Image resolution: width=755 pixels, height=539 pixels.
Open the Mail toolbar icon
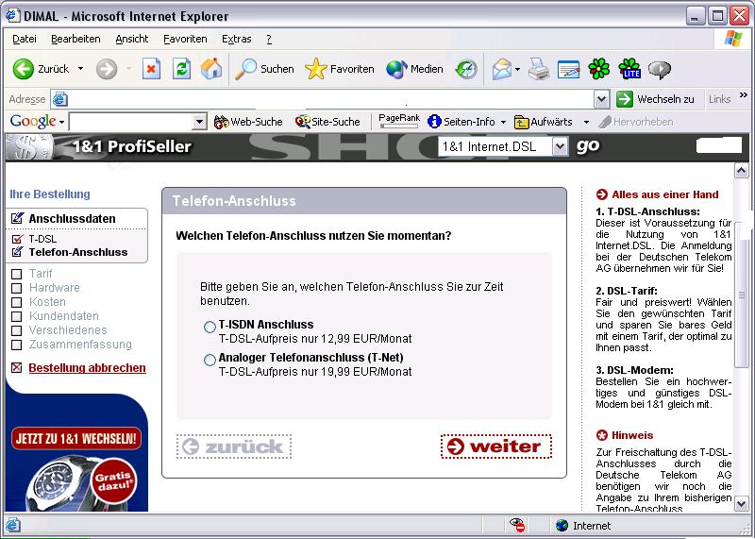[x=502, y=69]
